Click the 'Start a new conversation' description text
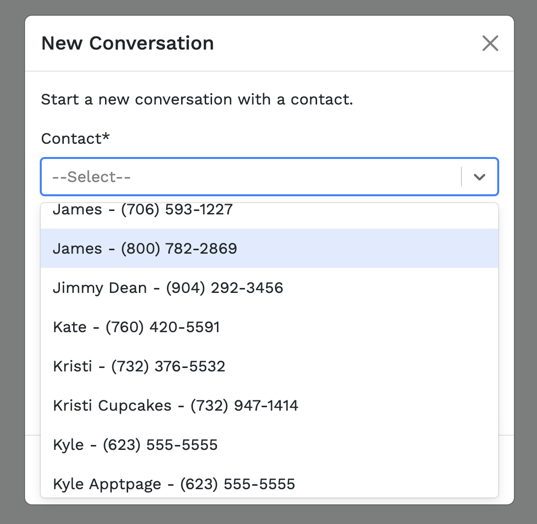 [x=197, y=100]
